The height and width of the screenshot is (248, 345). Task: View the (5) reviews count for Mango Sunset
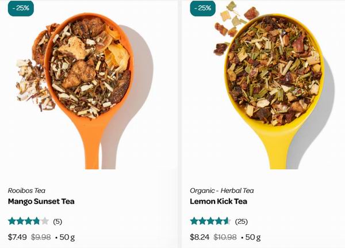(x=57, y=222)
